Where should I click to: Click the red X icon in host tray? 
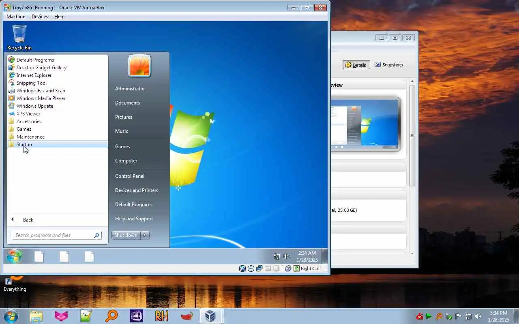tap(420, 316)
